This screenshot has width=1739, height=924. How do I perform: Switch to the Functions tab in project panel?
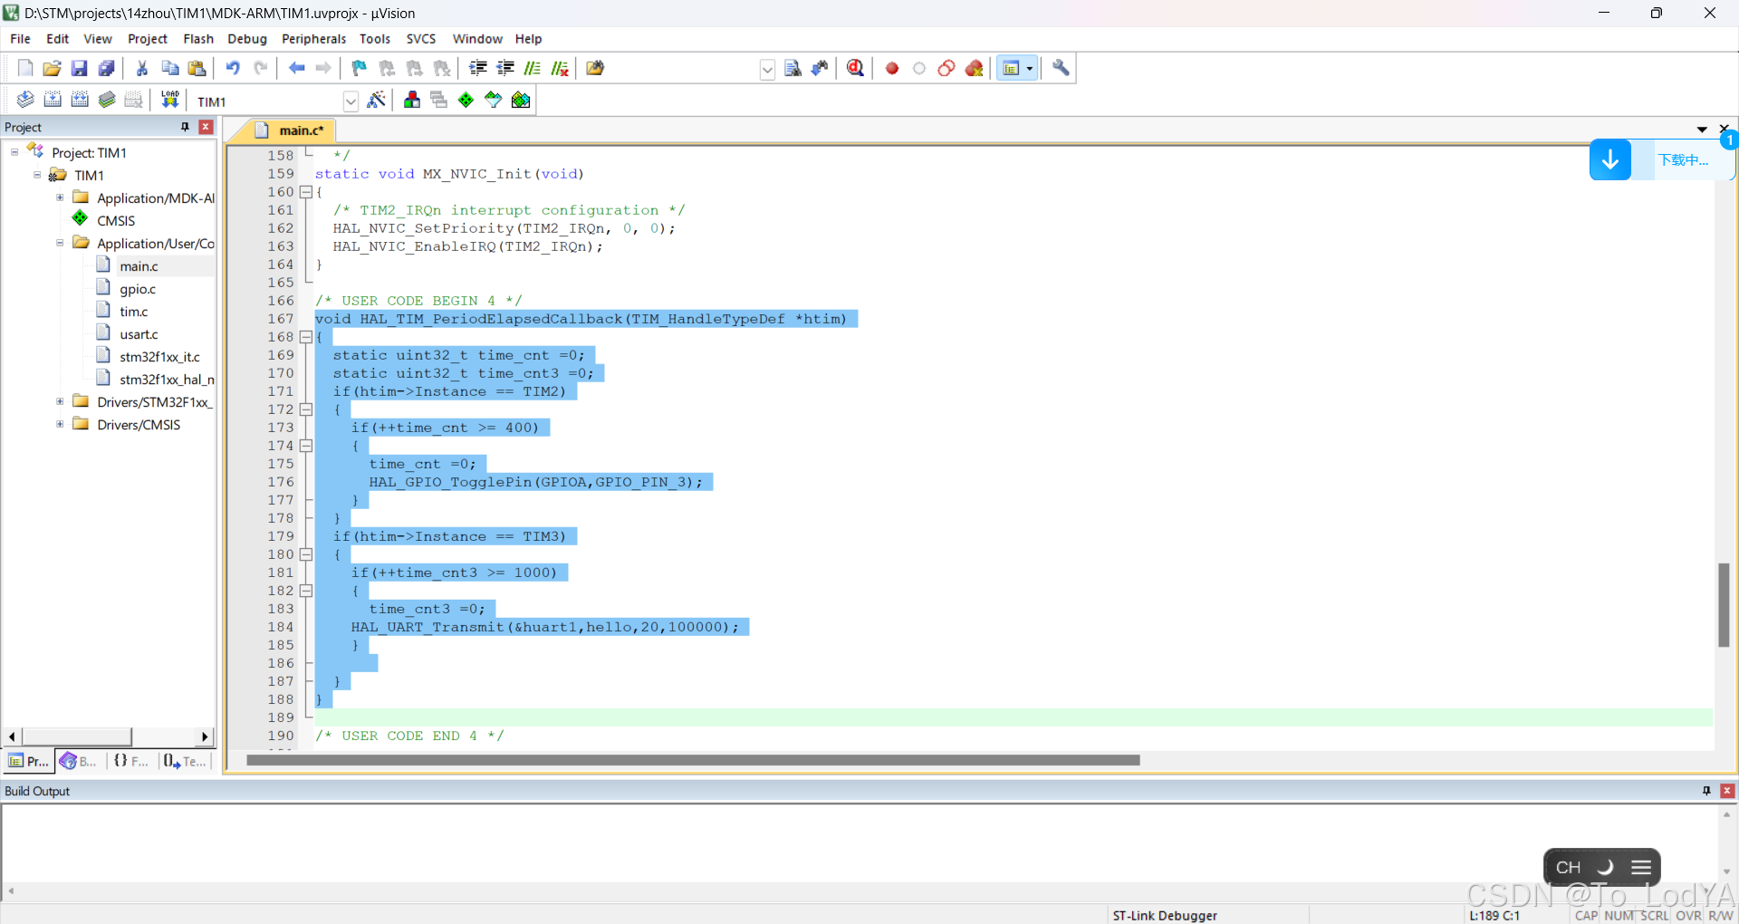tap(130, 761)
